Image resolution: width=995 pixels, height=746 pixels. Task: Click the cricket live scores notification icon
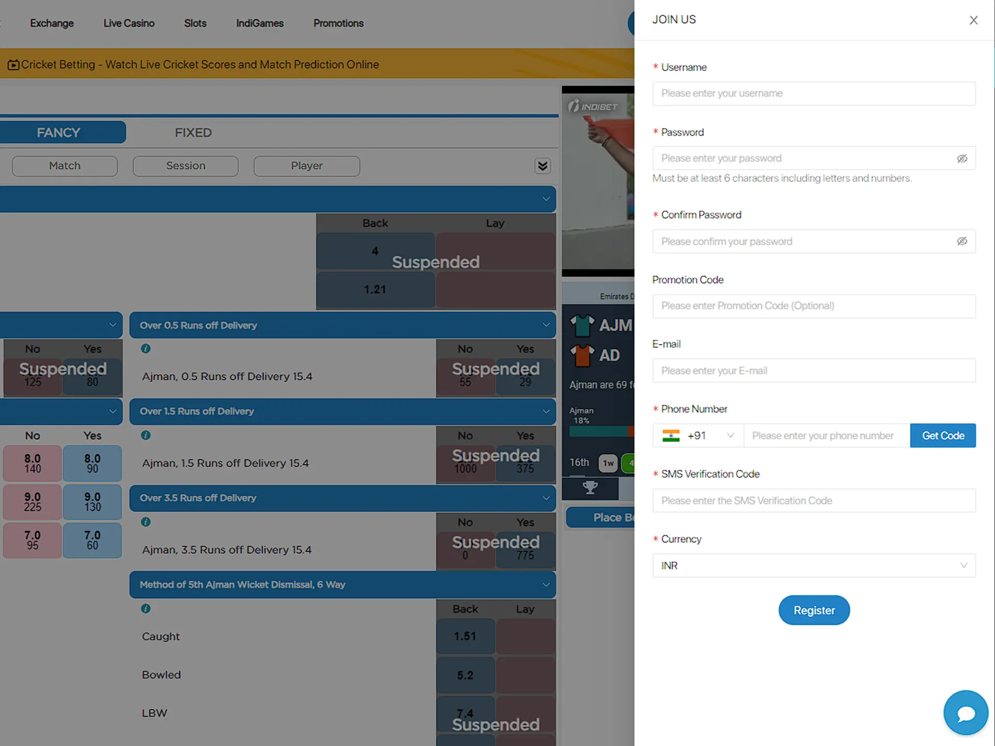(14, 64)
